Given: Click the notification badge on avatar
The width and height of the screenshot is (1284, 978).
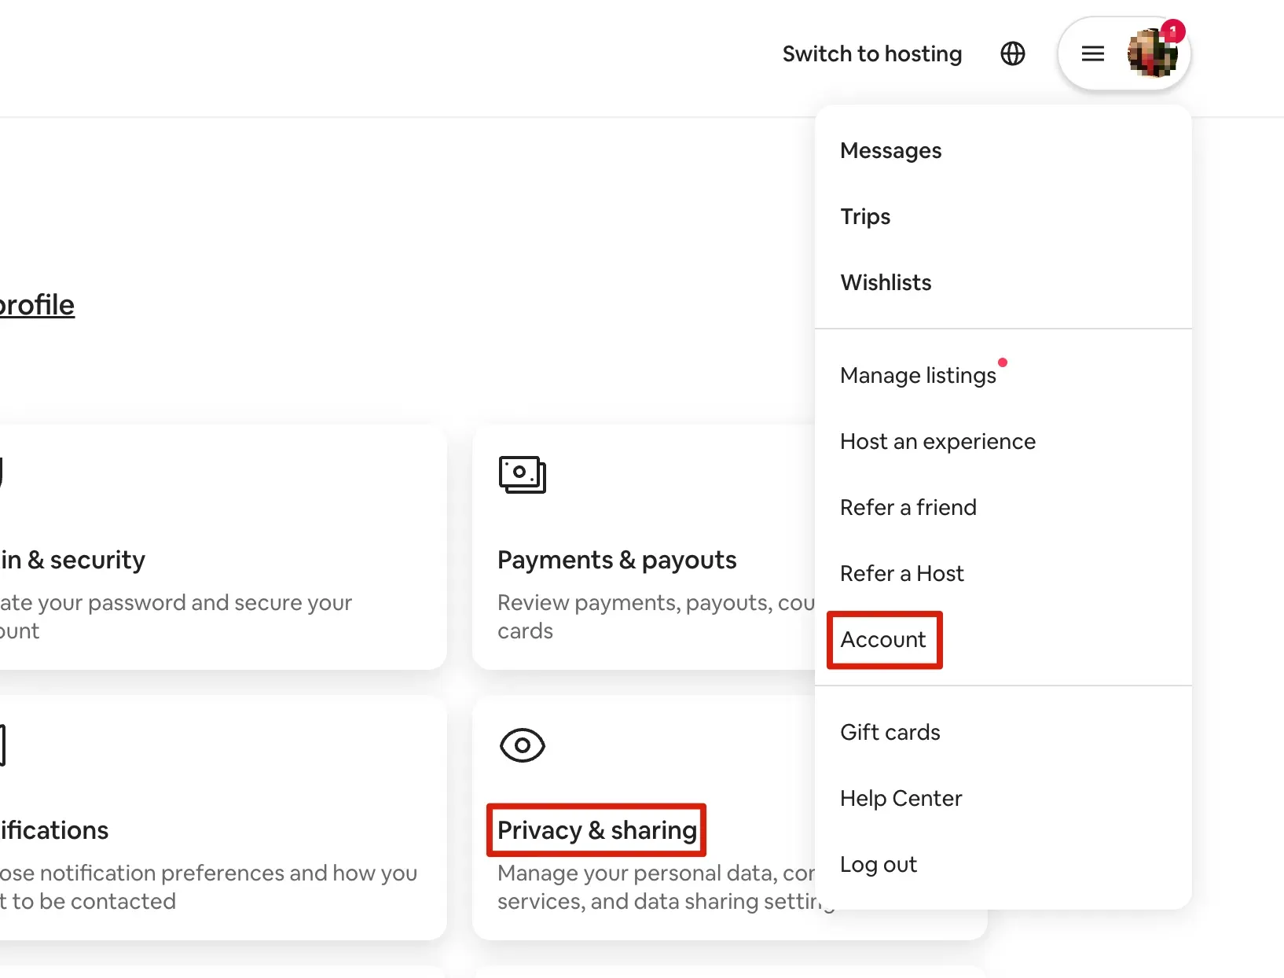Looking at the screenshot, I should click(x=1172, y=31).
